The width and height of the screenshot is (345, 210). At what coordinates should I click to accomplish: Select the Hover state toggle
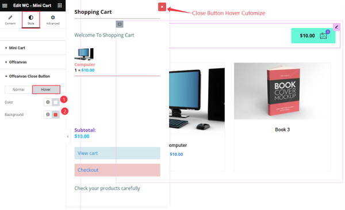[46, 90]
